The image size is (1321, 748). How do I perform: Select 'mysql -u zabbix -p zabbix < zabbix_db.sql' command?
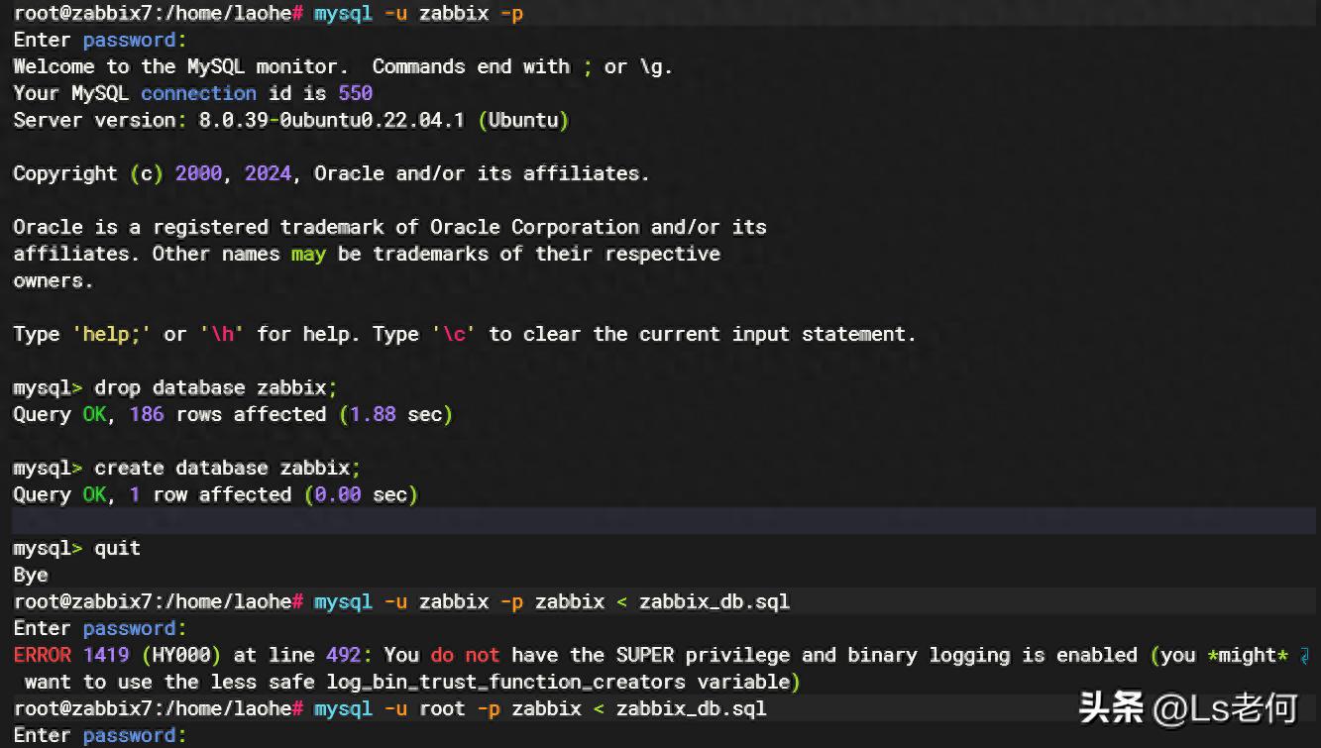[552, 601]
